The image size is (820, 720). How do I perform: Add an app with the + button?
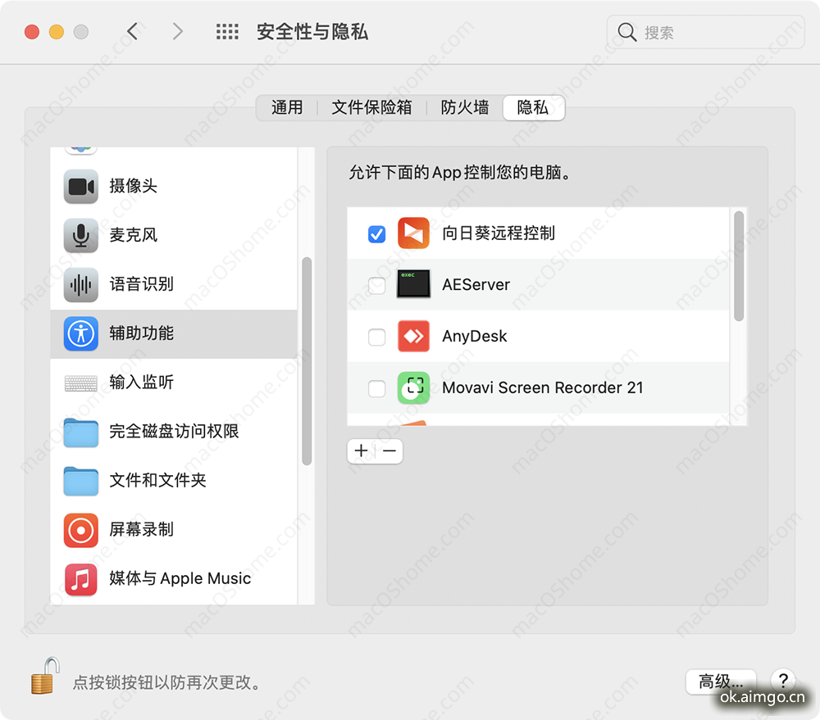tap(361, 451)
